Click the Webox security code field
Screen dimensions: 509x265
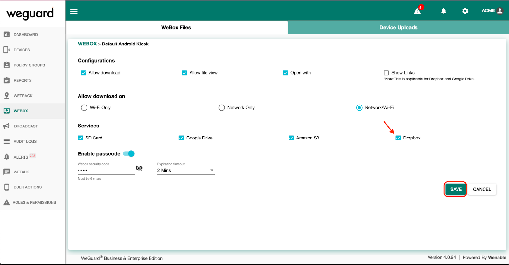tap(106, 170)
